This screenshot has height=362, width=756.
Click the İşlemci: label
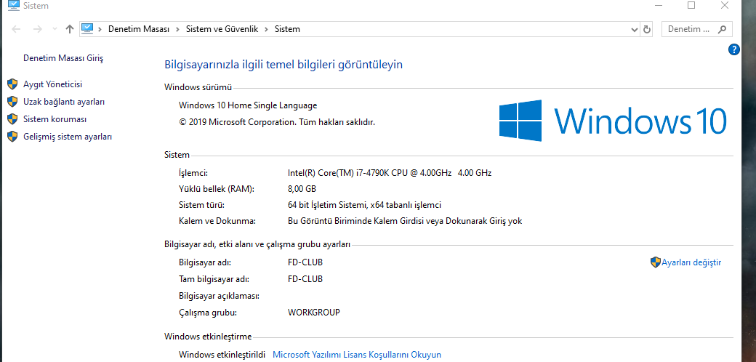click(x=193, y=172)
